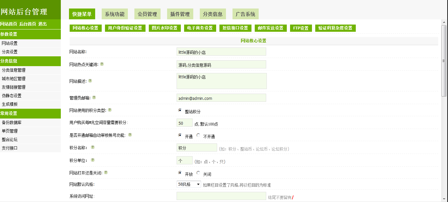Click help icon beside 是否开通邮箱自动审核帐号功能
Screen dimensions: 448x202
click(x=130, y=135)
